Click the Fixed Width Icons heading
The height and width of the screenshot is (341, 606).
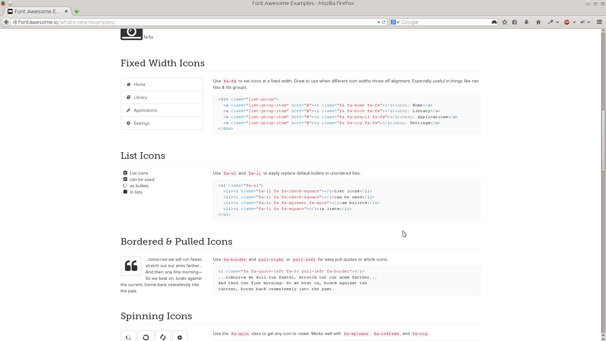163,63
